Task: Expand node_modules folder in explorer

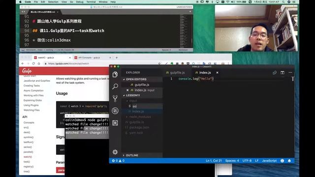Action: (140, 117)
